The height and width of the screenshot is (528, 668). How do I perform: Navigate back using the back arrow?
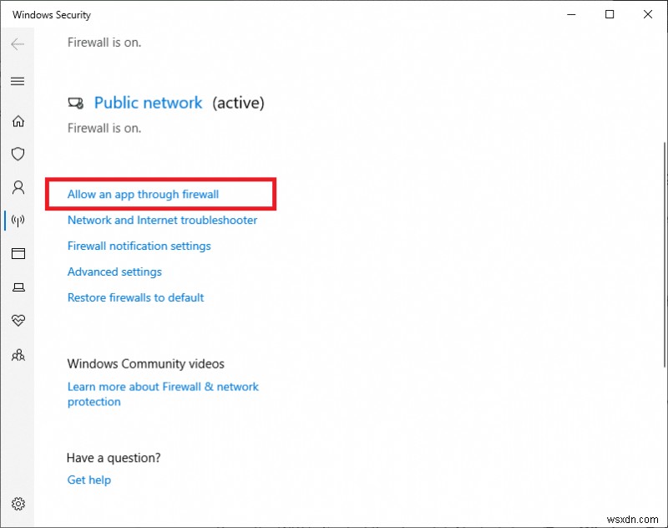point(18,45)
